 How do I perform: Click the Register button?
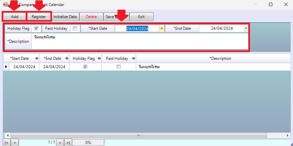click(39, 17)
